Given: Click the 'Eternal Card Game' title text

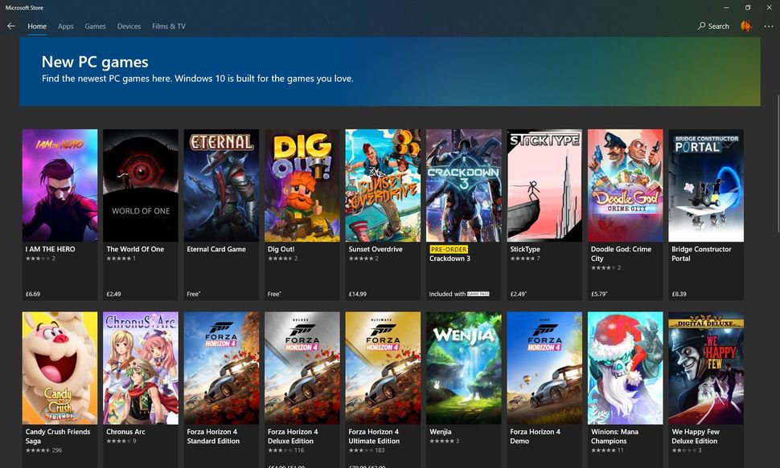Looking at the screenshot, I should pyautogui.click(x=216, y=249).
